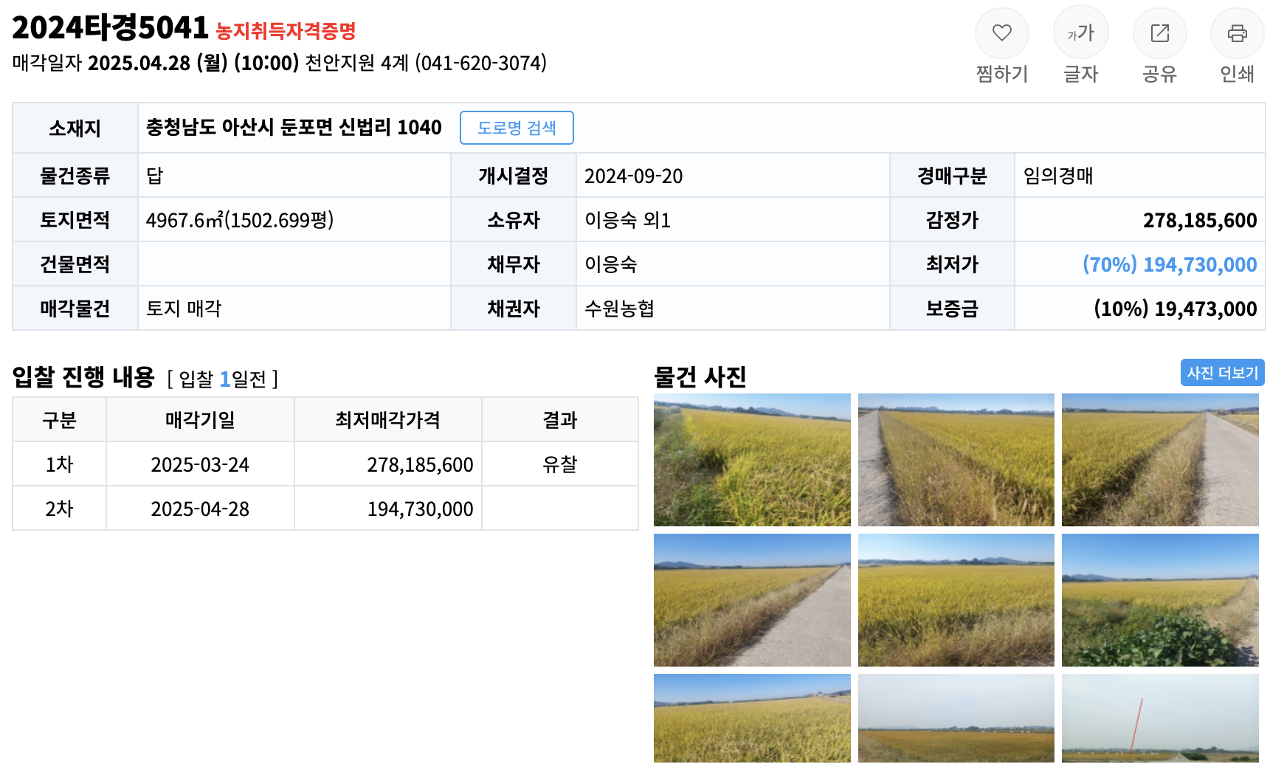1284x781 pixels.
Task: Open second-row middle photo of field with mountains
Action: [x=956, y=600]
